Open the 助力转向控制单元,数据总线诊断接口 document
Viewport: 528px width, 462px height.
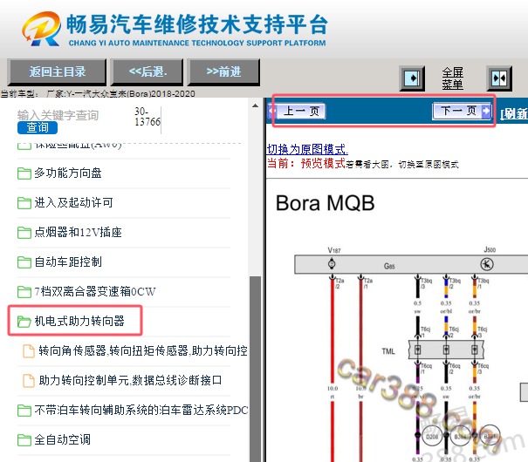click(130, 380)
